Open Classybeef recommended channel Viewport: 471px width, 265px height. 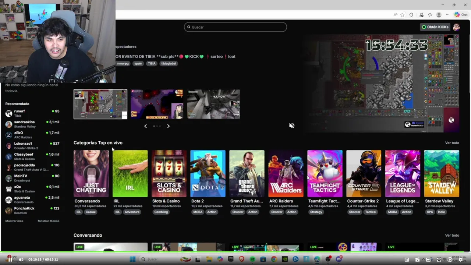pos(32,156)
